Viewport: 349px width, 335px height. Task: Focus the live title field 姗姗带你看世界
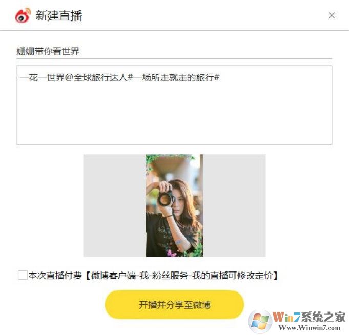pos(174,51)
